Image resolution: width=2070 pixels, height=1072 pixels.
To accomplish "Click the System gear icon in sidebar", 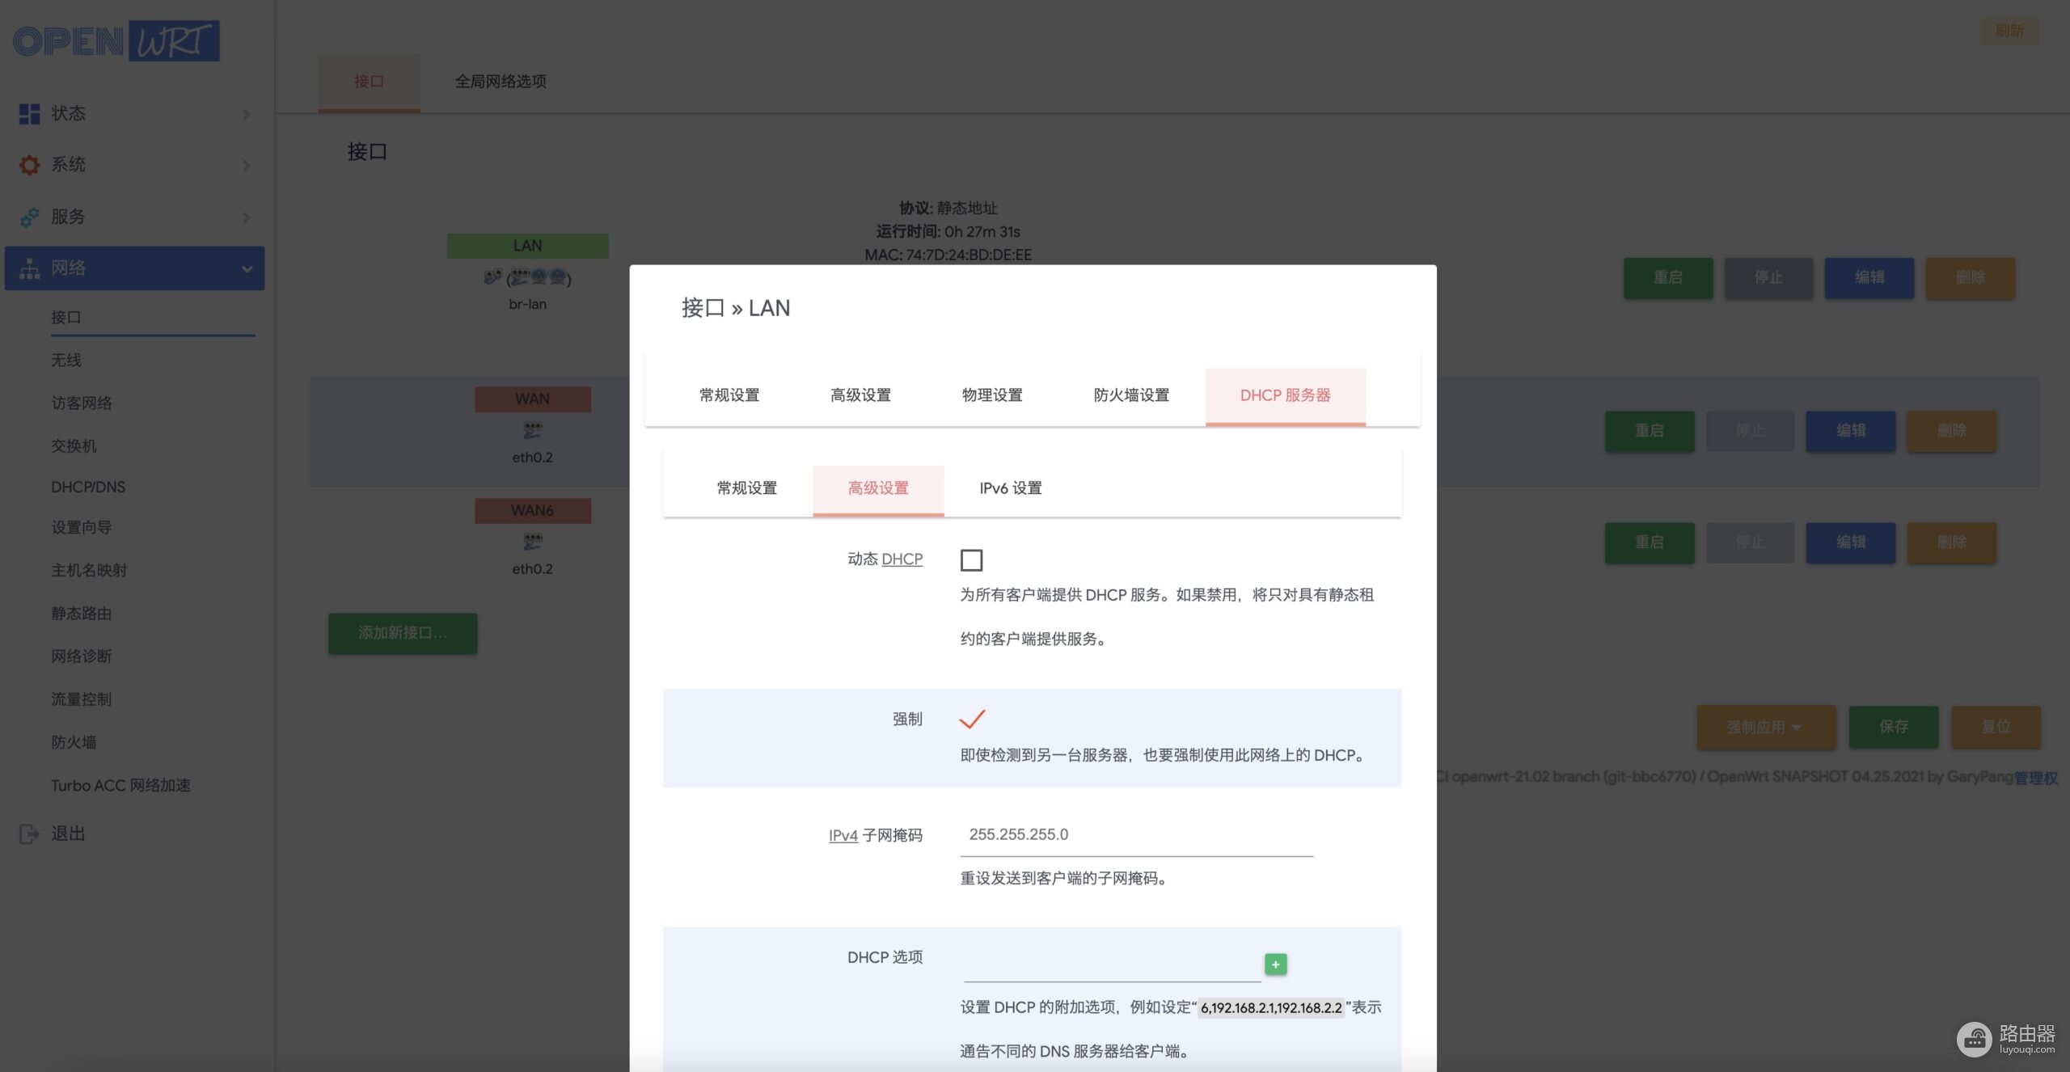I will 29,165.
